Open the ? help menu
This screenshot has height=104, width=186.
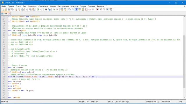(106, 6)
